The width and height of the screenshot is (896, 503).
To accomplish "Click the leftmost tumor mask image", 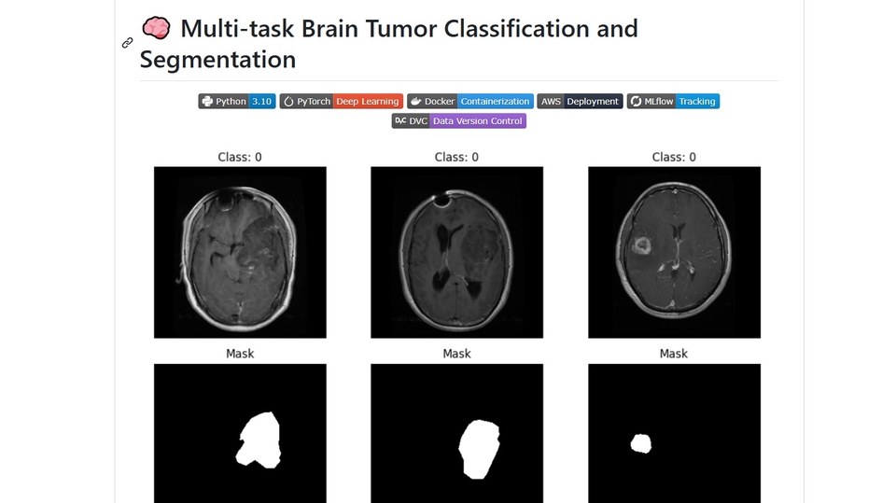I will pos(240,434).
